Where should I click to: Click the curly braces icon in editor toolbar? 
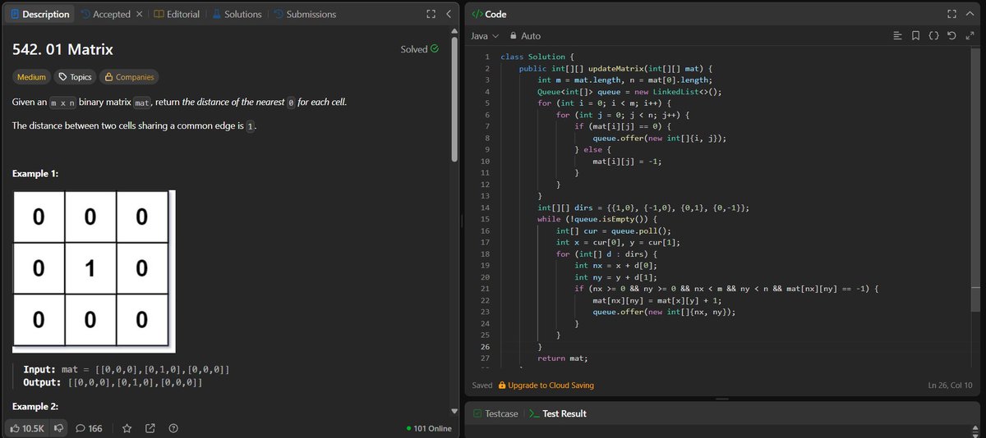933,36
